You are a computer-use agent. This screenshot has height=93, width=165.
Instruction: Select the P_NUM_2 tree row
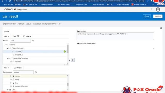click(x=35, y=55)
